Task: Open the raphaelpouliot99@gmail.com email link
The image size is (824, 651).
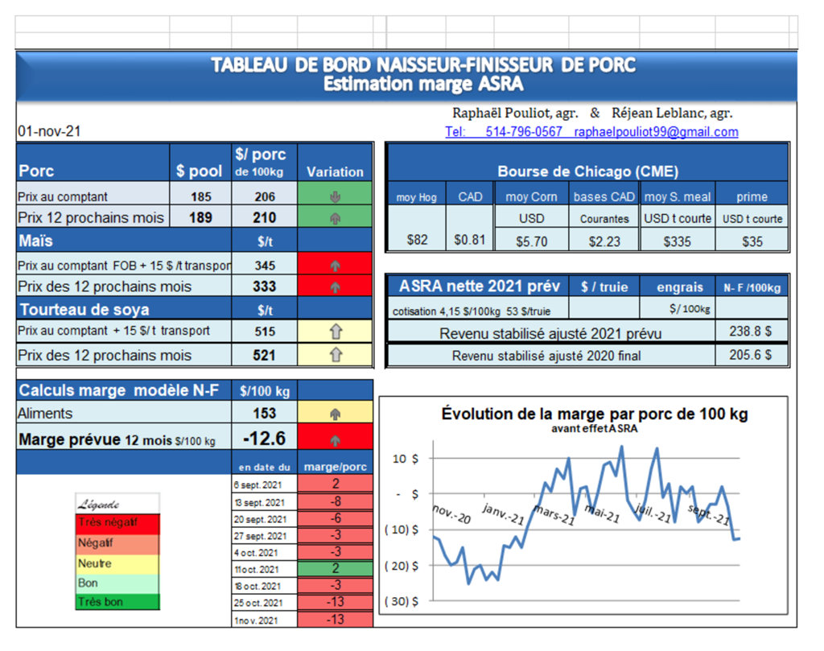Action: point(656,132)
